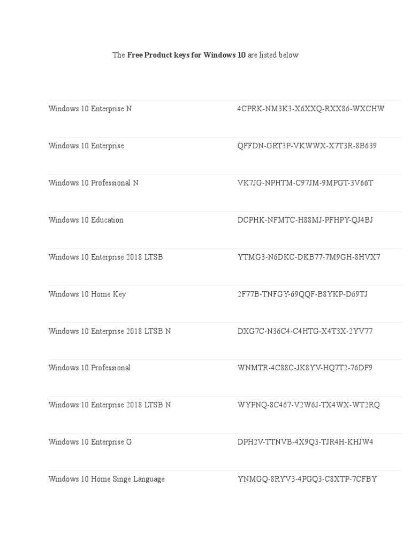This screenshot has height=548, width=411.
Task: Click the 'Windows 10 Enterprise N' label
Action: click(90, 109)
